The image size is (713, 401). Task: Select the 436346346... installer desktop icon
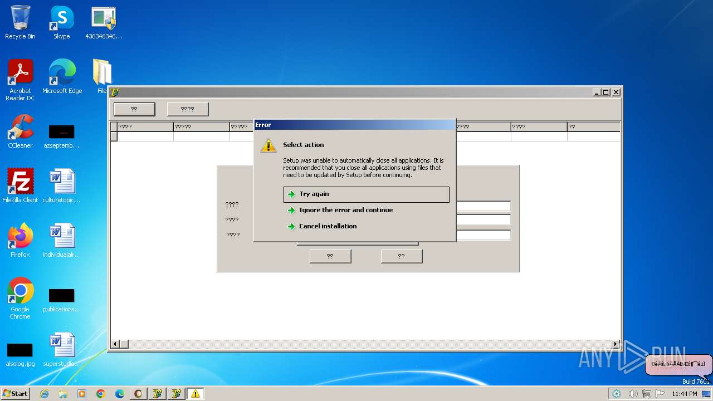point(104,22)
